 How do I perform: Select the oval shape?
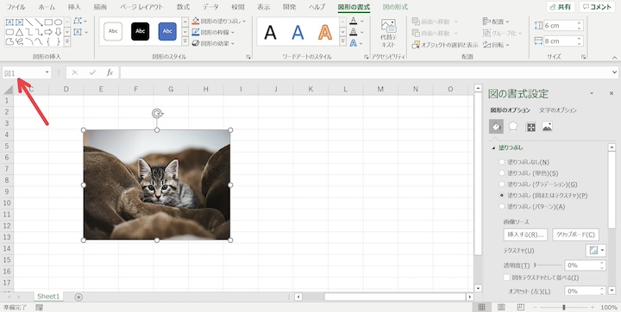coord(59,22)
